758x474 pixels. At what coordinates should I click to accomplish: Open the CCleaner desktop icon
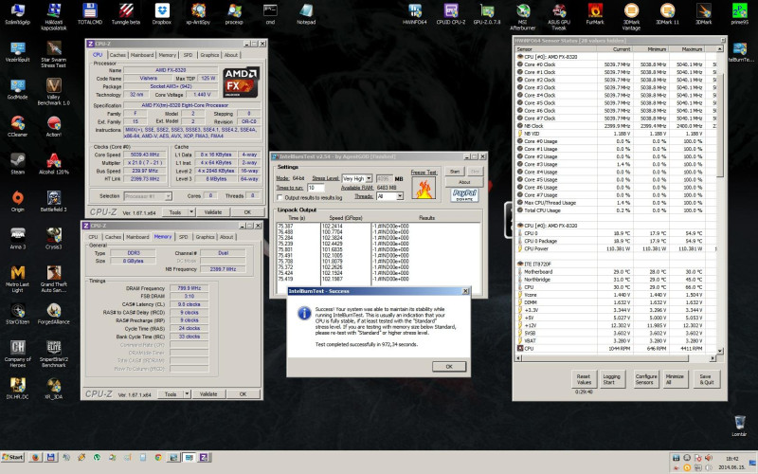coord(17,126)
